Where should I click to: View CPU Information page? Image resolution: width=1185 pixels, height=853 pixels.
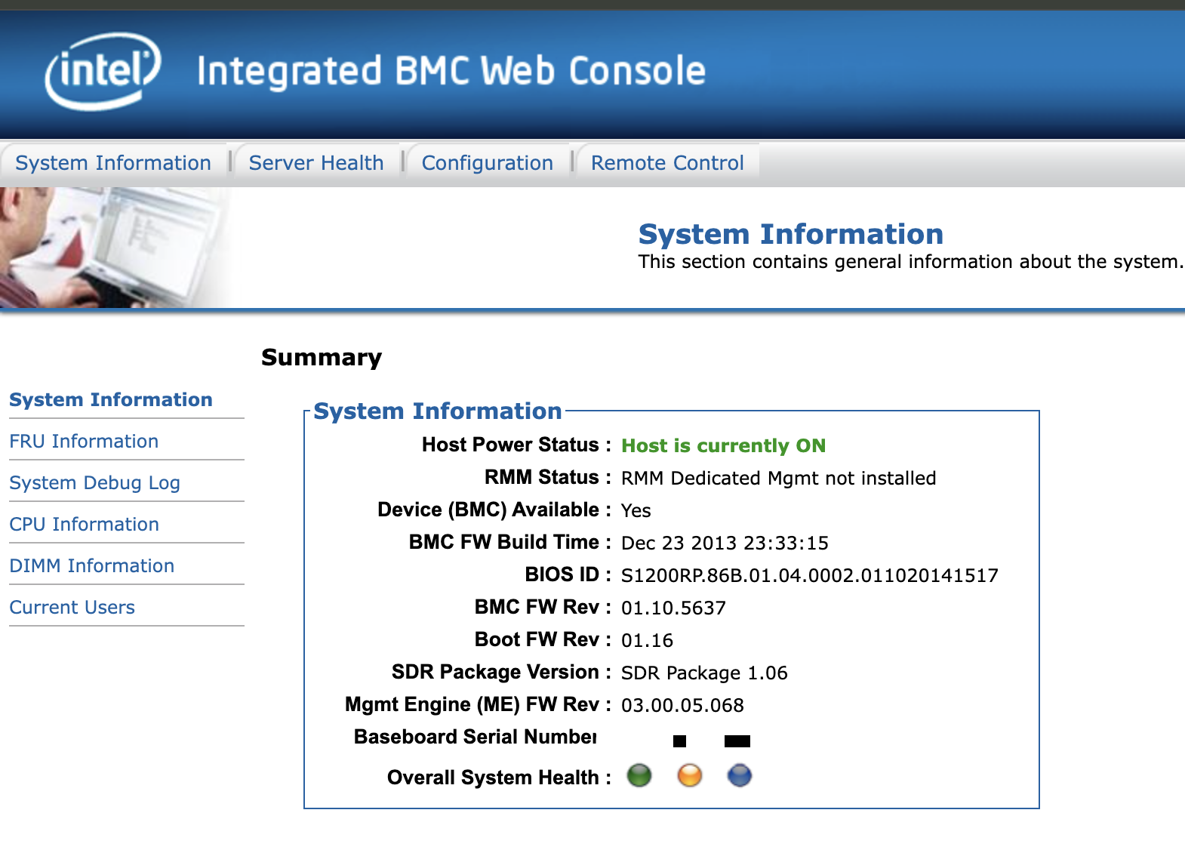click(x=84, y=525)
